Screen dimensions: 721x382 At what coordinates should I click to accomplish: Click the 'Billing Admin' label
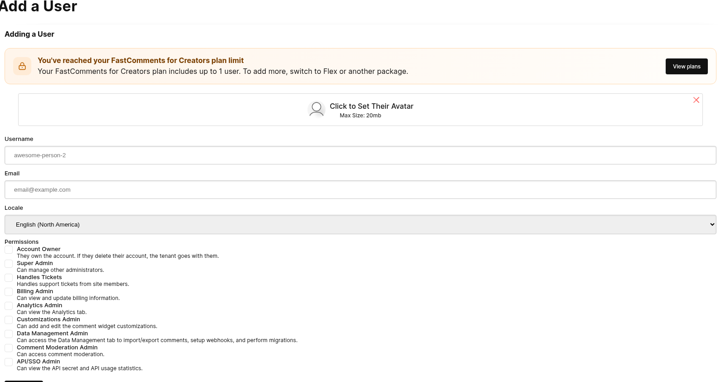click(35, 291)
